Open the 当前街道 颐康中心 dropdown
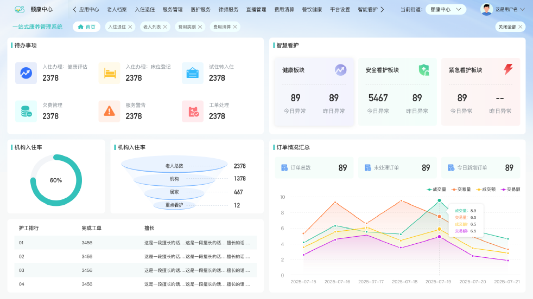533x299 pixels. tap(445, 9)
